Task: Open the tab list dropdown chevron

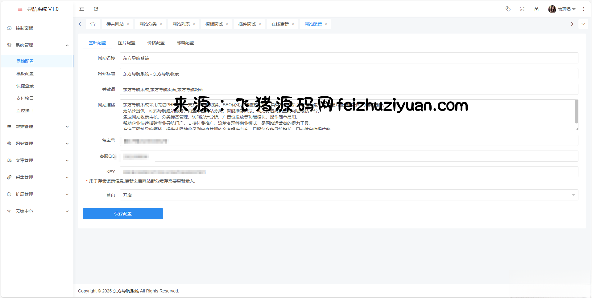Action: point(583,24)
